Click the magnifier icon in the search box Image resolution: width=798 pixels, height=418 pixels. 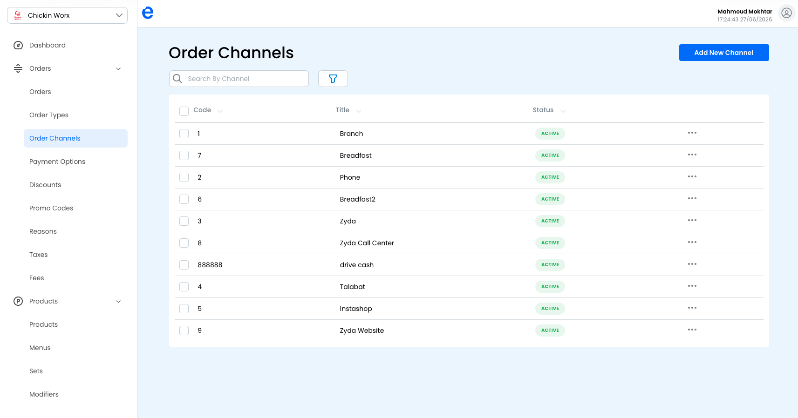(x=177, y=79)
